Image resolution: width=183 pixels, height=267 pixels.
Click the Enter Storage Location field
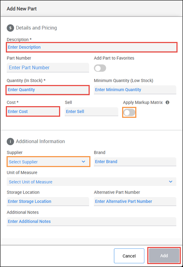pos(48,201)
